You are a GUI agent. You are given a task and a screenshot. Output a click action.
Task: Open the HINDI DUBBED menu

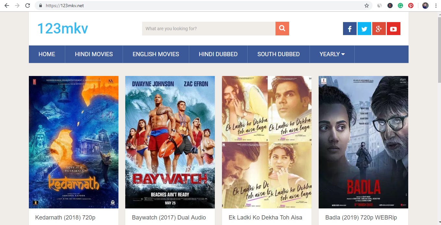(218, 54)
